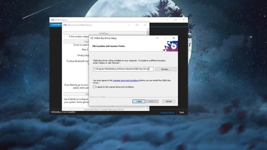267x150 pixels.
Task: Click the Step 5 Install FakerInput Driver button
Action: 104,109
